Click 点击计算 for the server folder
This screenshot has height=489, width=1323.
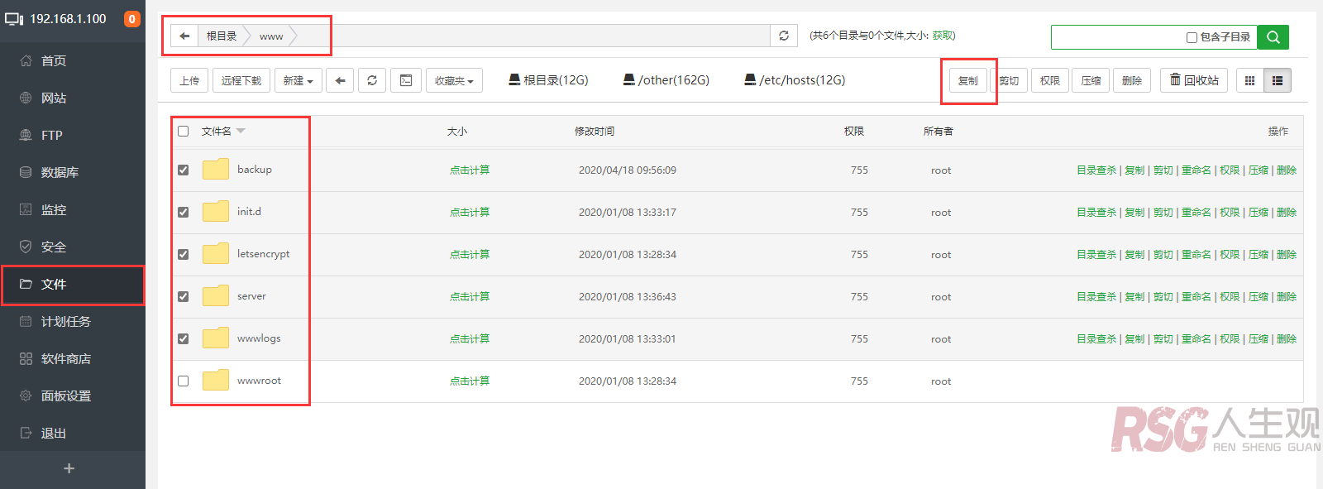pos(470,296)
